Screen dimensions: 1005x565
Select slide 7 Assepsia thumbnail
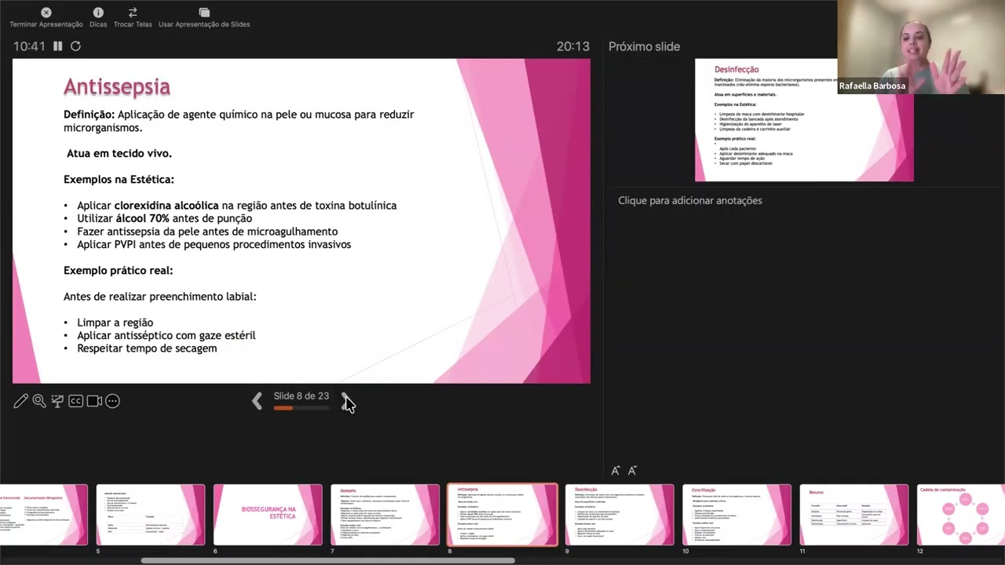coord(385,515)
